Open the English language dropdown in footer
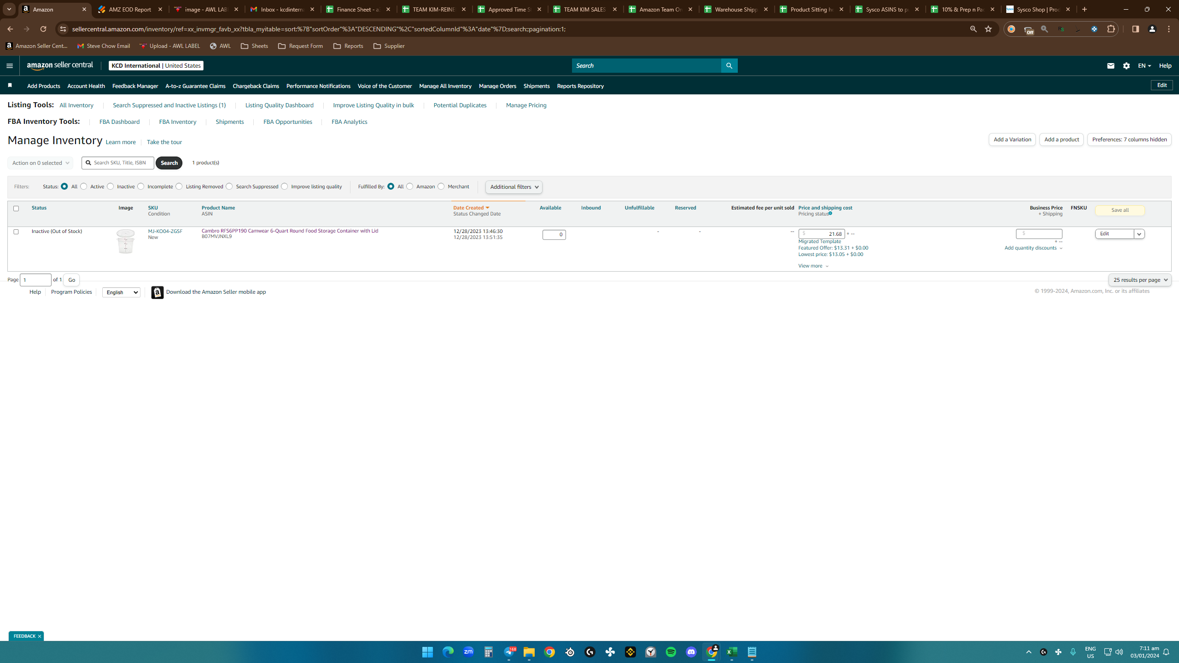This screenshot has width=1179, height=663. coord(121,292)
